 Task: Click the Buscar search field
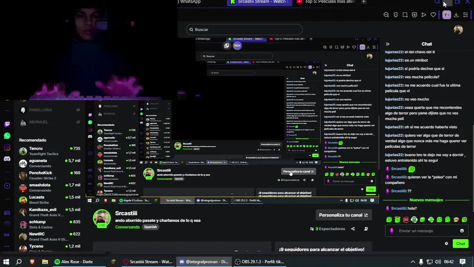(x=244, y=30)
